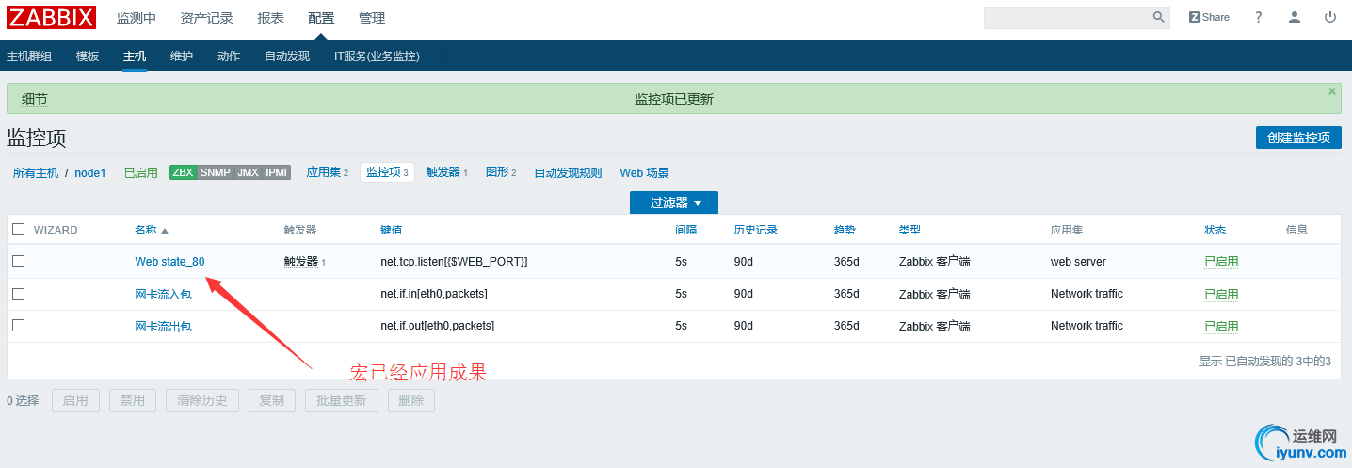Image resolution: width=1352 pixels, height=468 pixels.
Task: Sort by the 状态 column header
Action: 1215,230
